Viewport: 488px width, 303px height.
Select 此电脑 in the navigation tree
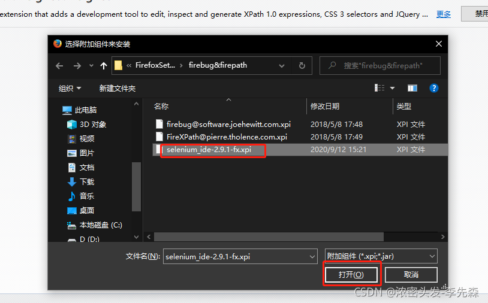tap(86, 110)
